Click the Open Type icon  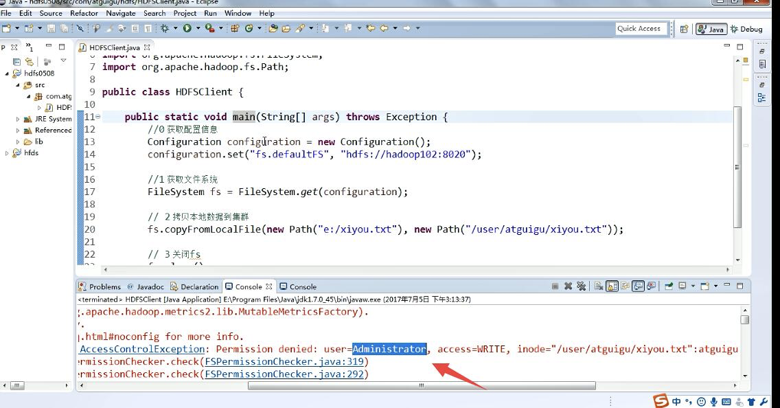273,28
